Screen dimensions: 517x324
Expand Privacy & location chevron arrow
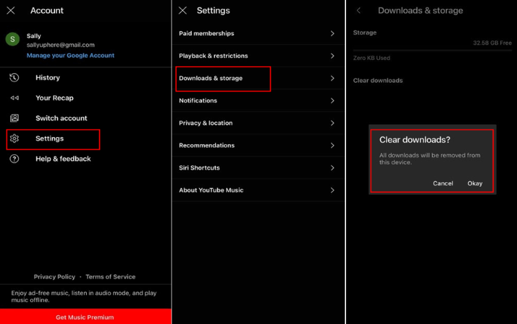tap(332, 123)
